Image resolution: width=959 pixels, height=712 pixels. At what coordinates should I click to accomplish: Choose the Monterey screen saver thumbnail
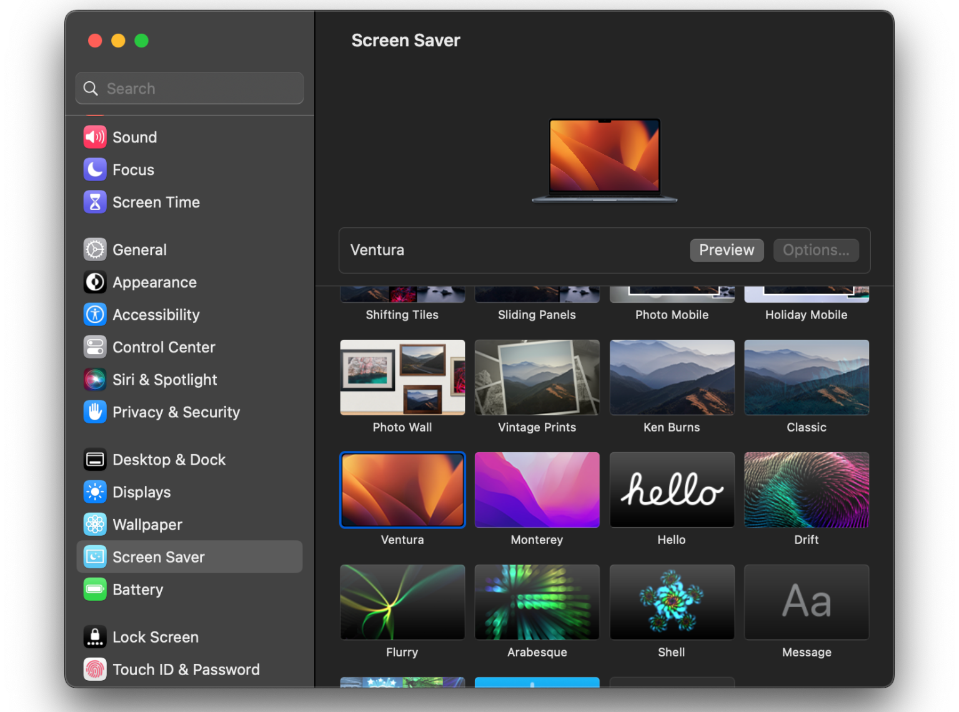537,490
